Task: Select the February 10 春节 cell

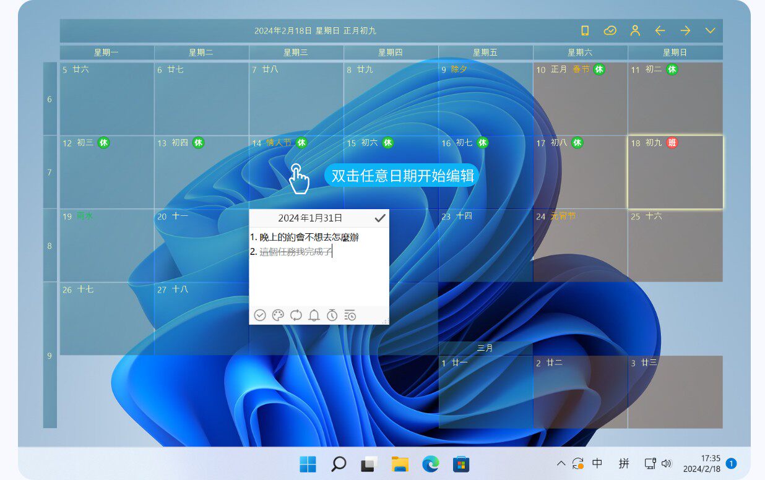Action: pyautogui.click(x=581, y=99)
